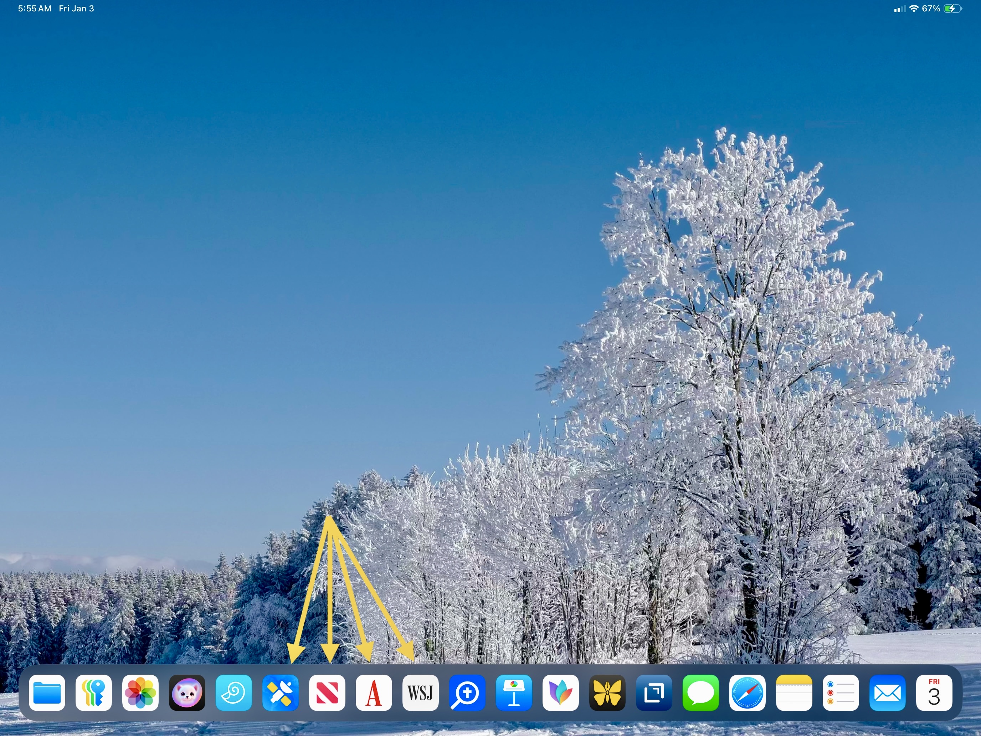Launch the Keynote app
The width and height of the screenshot is (981, 736).
[x=514, y=693]
